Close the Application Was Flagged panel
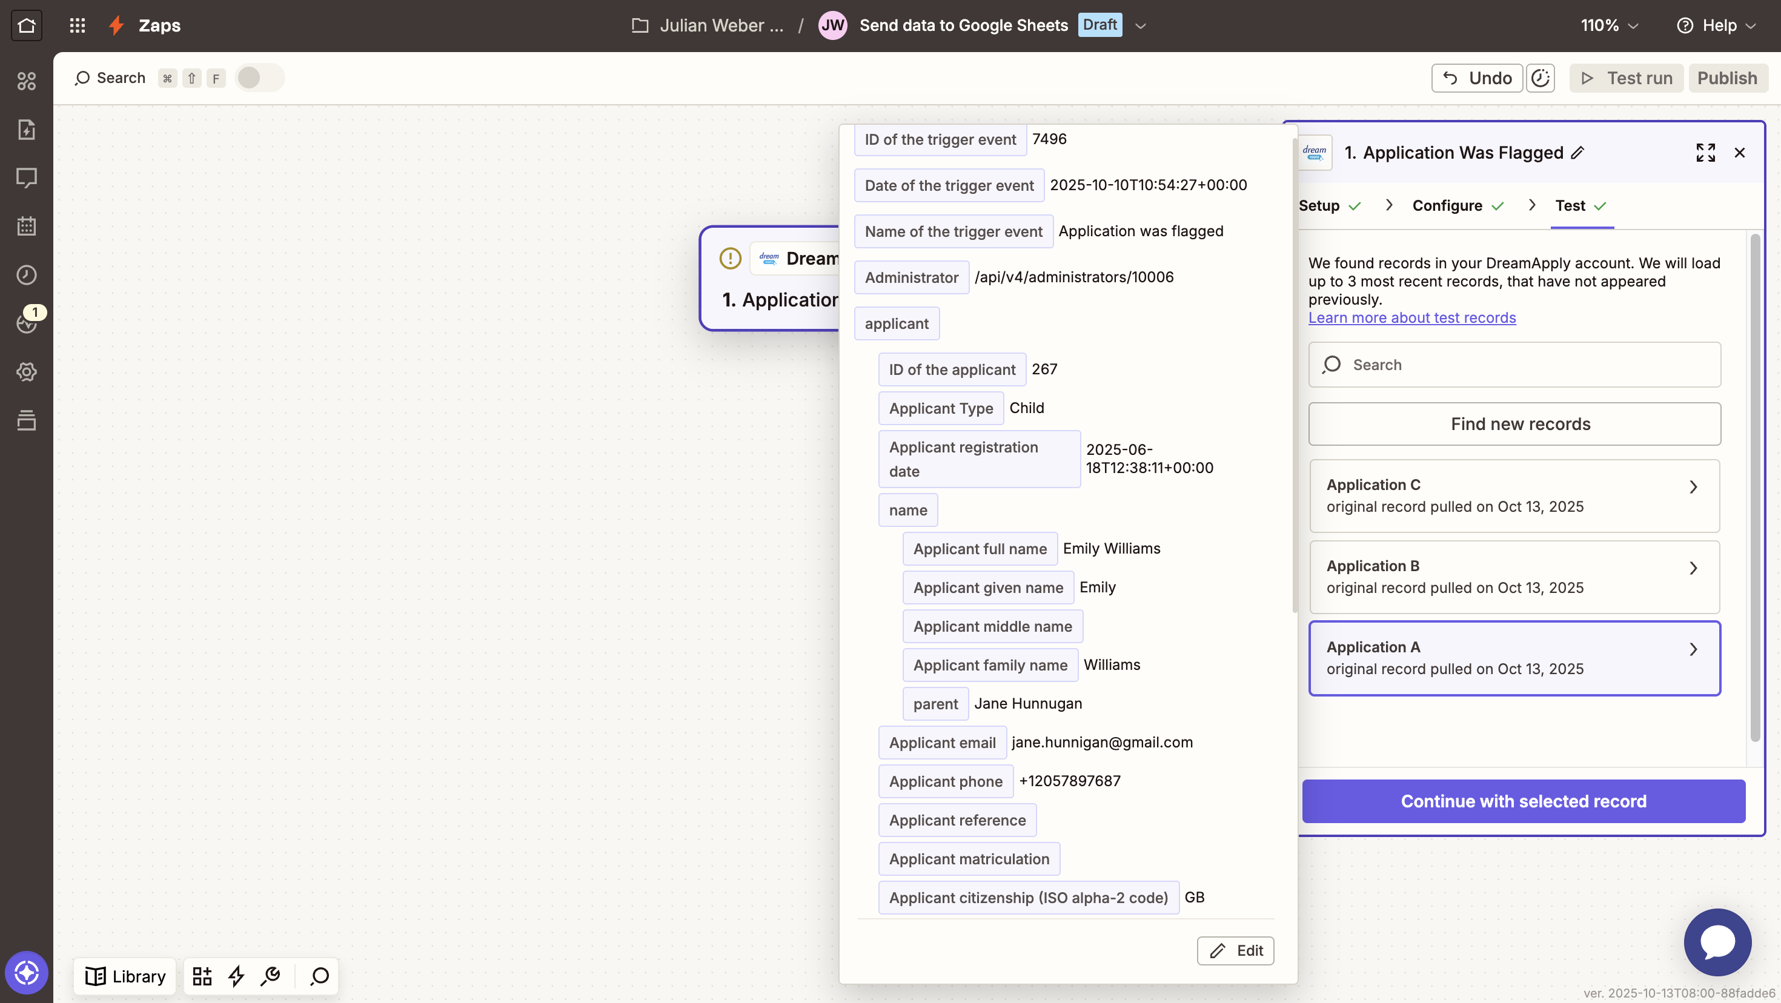This screenshot has width=1781, height=1003. [1740, 153]
